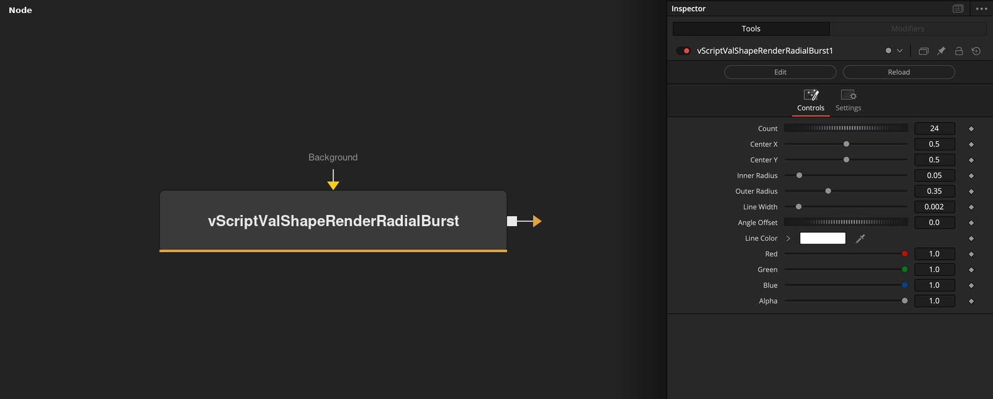Click the Center Y value field
Screen dimensions: 993x399
(935, 160)
